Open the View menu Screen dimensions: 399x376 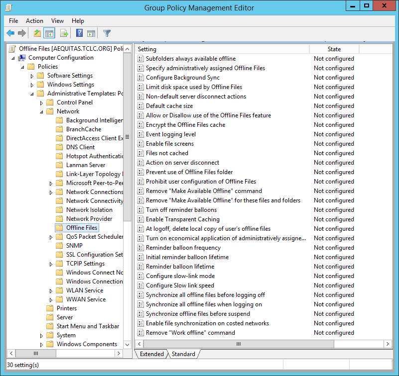tap(57, 21)
